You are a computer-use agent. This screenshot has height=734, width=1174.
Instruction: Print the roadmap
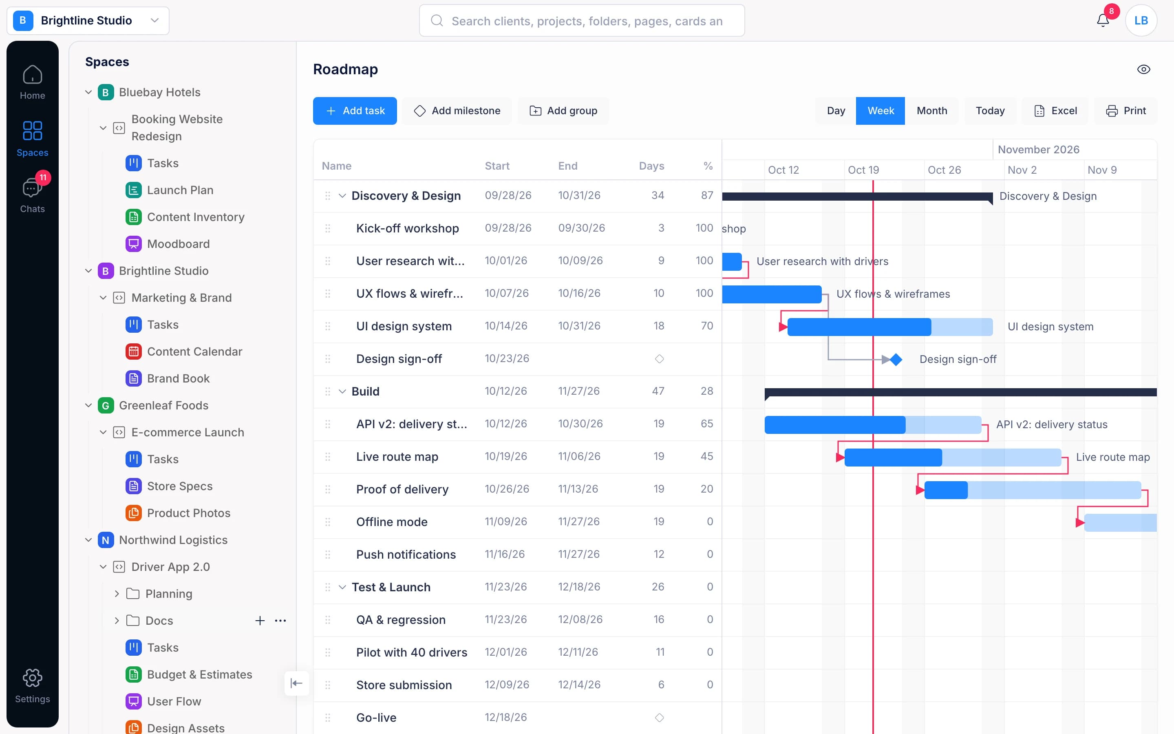click(1125, 111)
